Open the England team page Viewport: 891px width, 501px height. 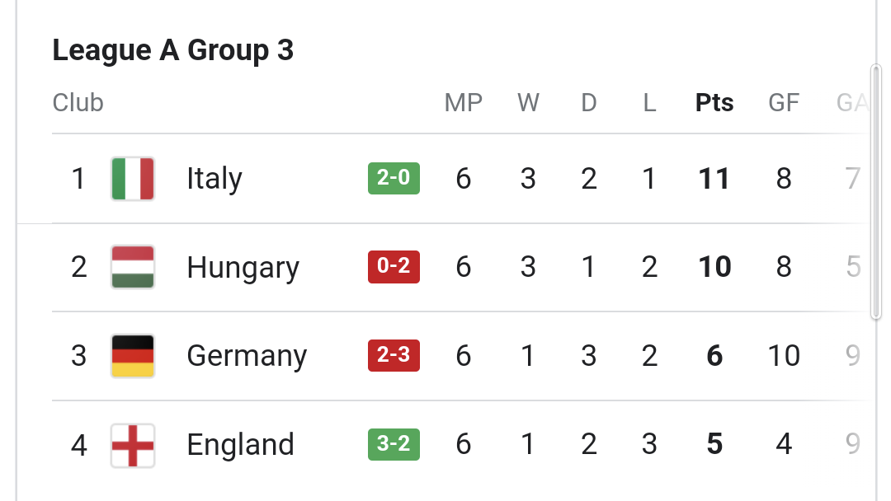click(x=240, y=444)
